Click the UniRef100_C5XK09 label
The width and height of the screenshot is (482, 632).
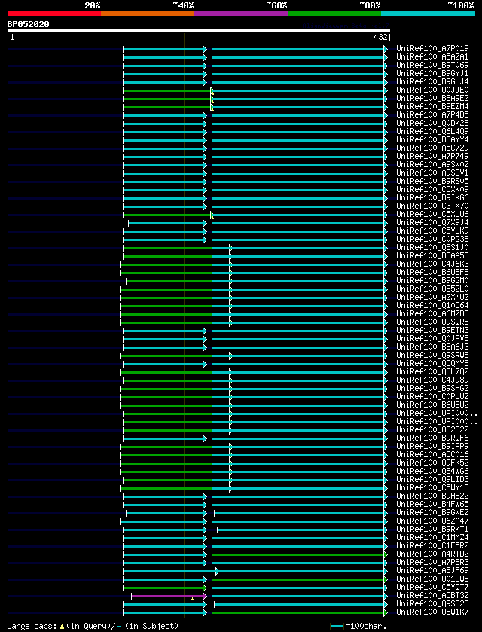(x=432, y=189)
